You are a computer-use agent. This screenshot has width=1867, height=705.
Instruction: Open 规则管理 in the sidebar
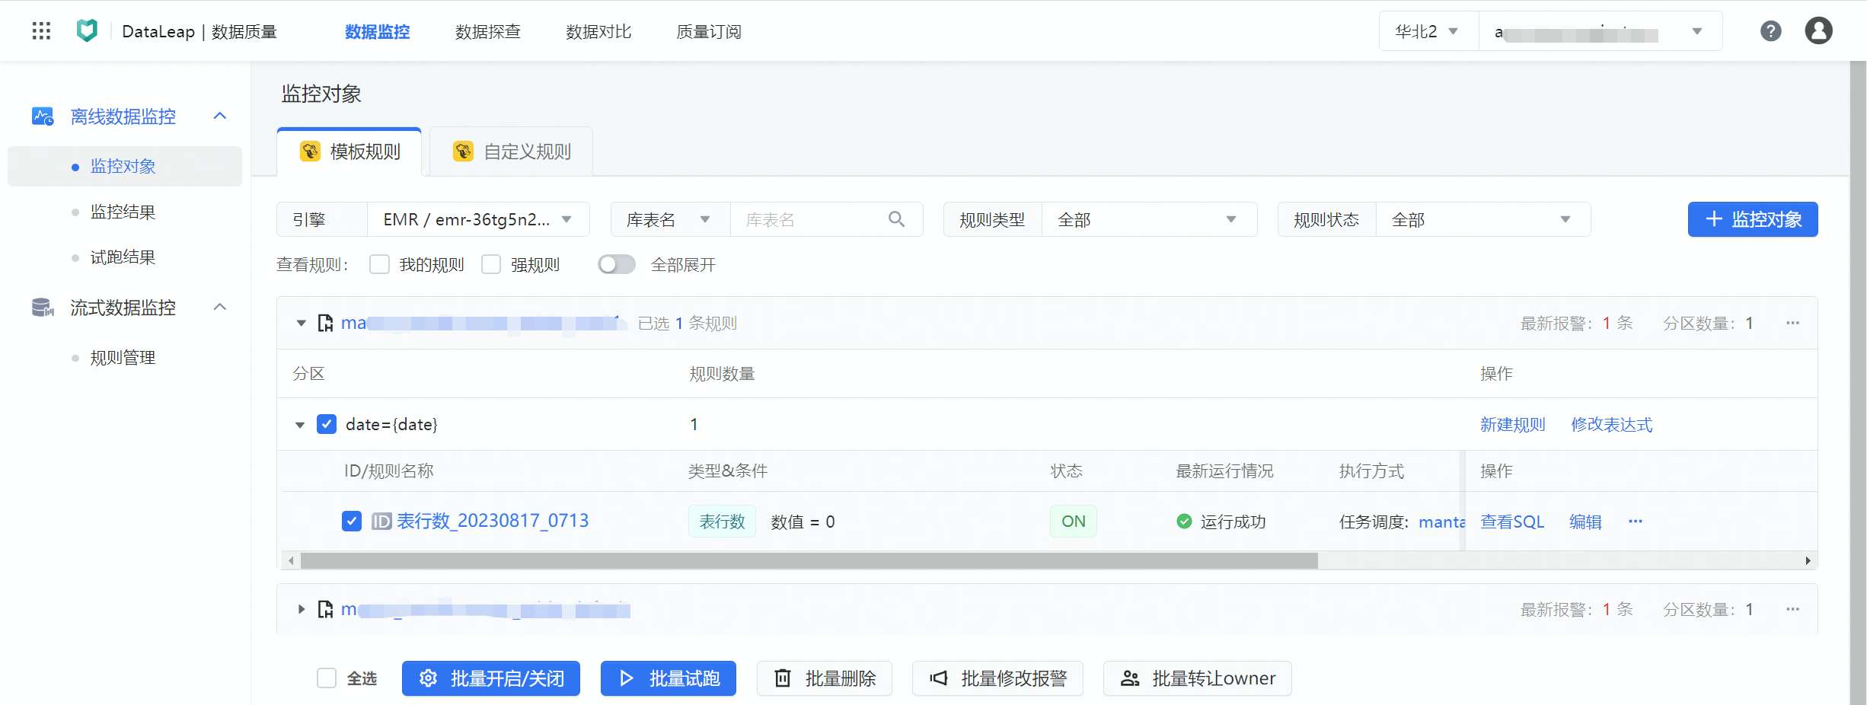pos(123,358)
